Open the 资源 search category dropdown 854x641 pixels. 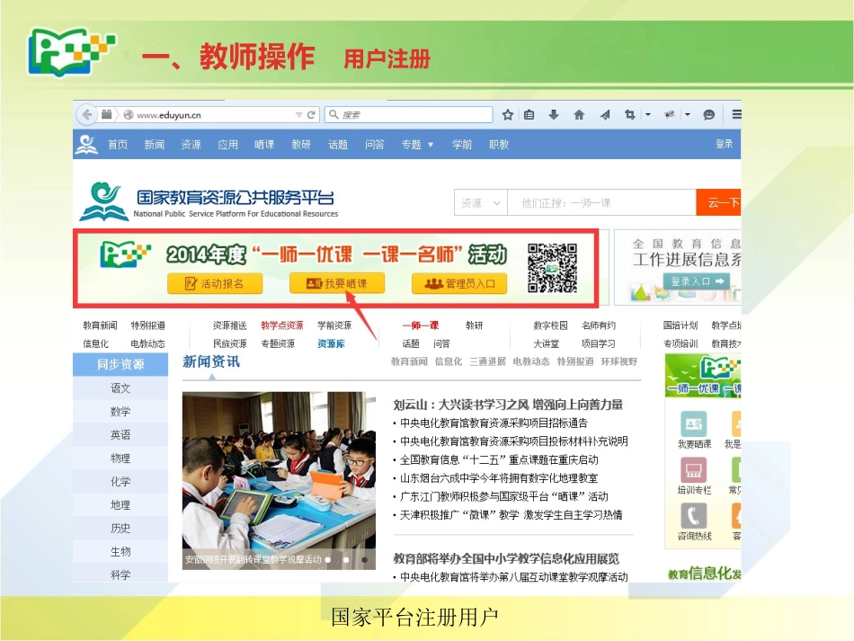click(480, 203)
